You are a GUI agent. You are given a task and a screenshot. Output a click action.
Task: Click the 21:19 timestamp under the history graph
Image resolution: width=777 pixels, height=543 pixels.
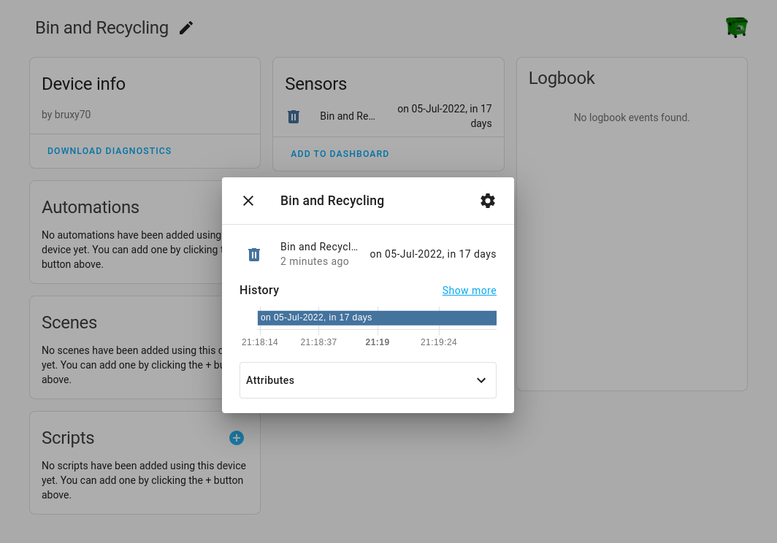377,342
